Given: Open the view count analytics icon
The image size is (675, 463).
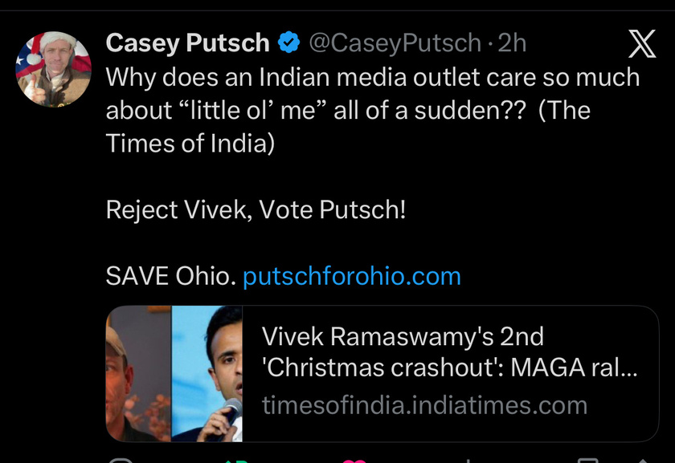Looking at the screenshot, I should (x=468, y=460).
